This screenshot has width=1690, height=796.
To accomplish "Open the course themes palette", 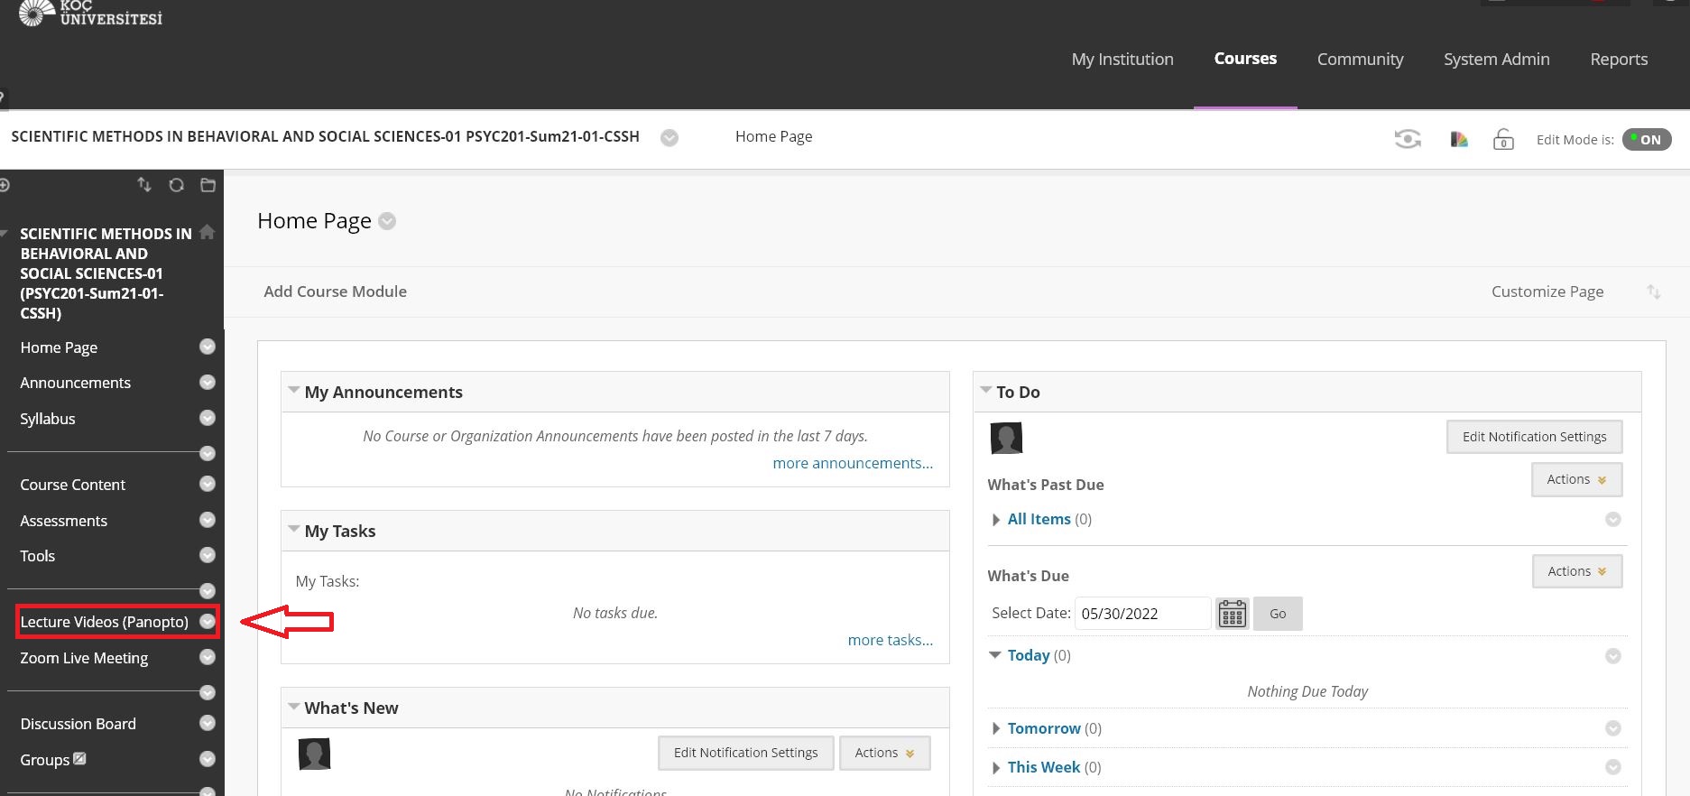I will (1459, 139).
